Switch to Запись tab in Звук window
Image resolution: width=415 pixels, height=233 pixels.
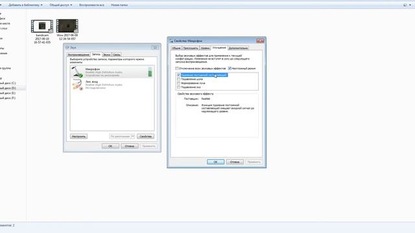(x=96, y=54)
